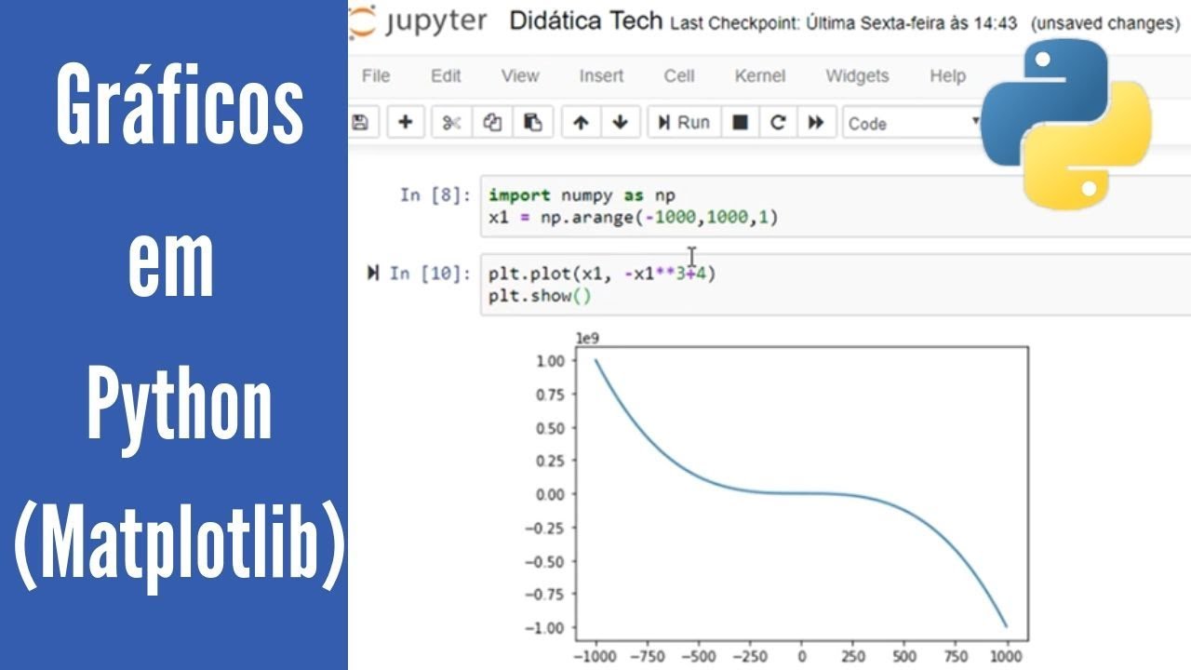Open the Widgets menu
The width and height of the screenshot is (1191, 670).
(x=857, y=76)
